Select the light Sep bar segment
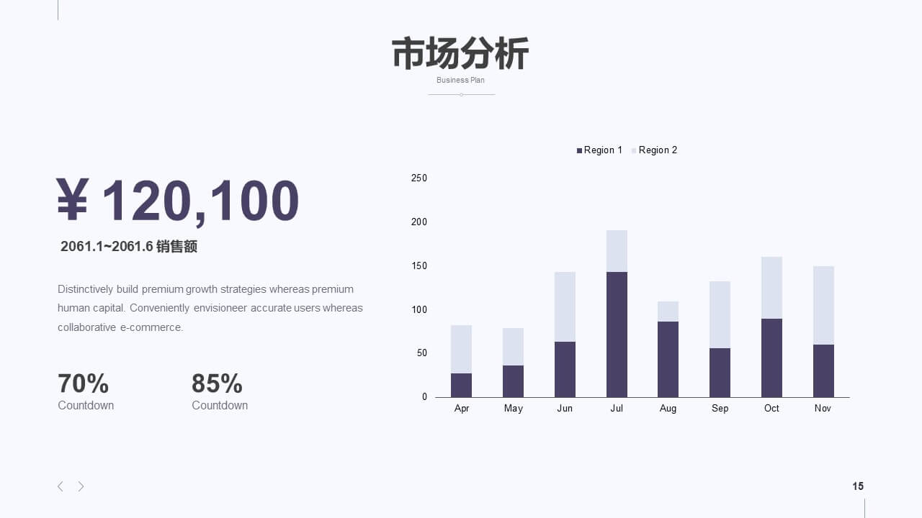Viewport: 922px width, 518px height. point(720,314)
